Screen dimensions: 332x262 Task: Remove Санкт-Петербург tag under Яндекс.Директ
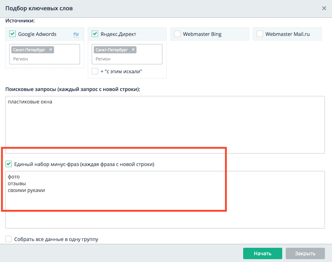133,50
